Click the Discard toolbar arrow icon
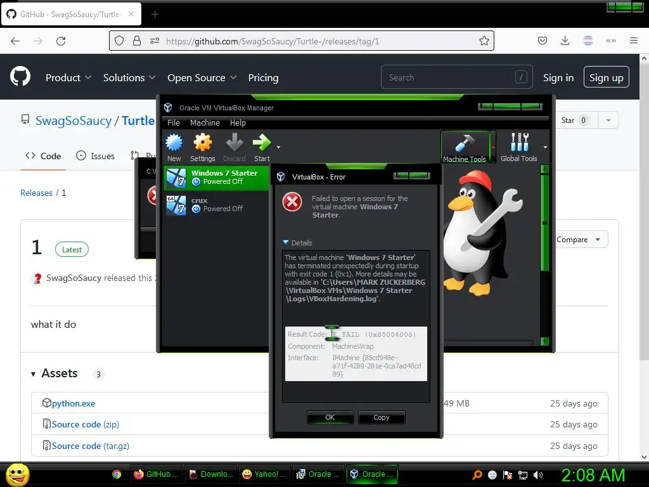This screenshot has width=649, height=487. (235, 143)
